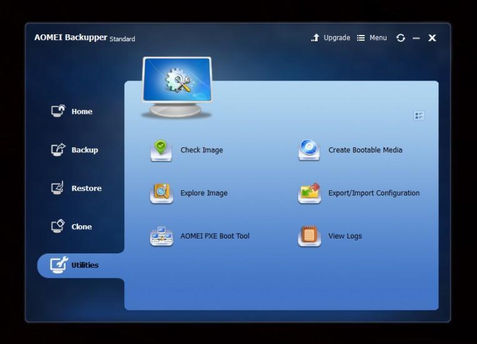Click the Upgrade button

click(330, 38)
